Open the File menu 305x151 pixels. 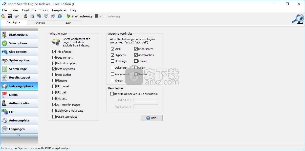pyautogui.click(x=5, y=10)
